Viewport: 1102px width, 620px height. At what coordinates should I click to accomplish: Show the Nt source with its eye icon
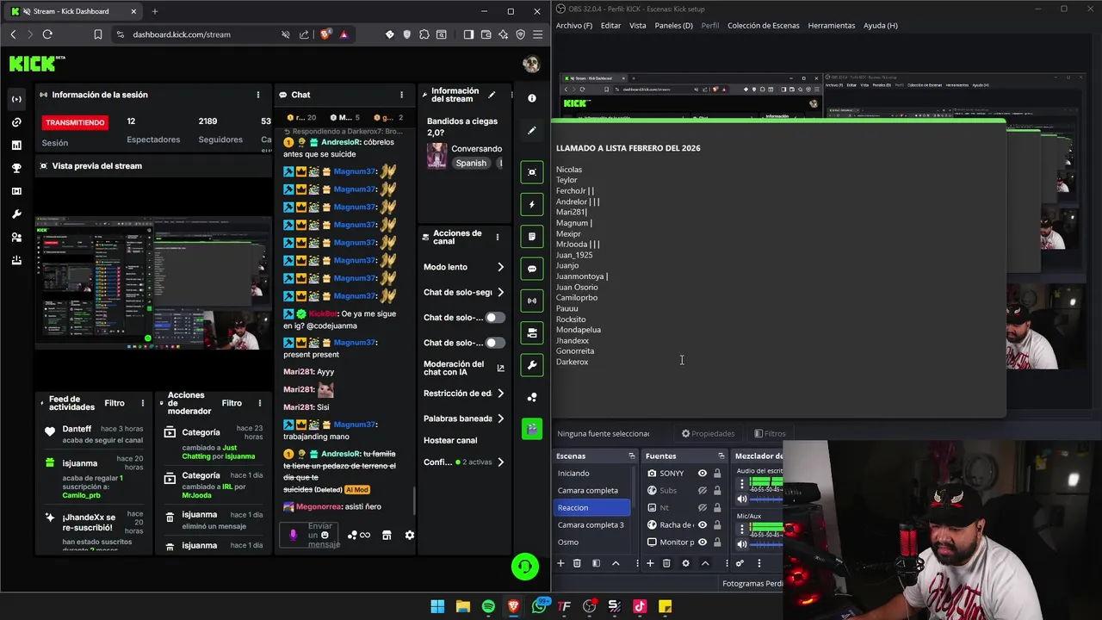(703, 507)
